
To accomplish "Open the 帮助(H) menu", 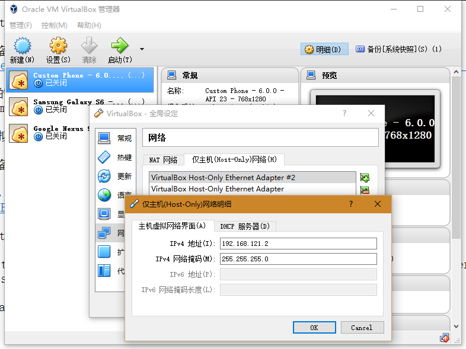I will (x=89, y=25).
